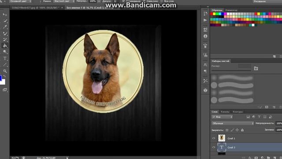Image resolution: width=282 pixels, height=159 pixels.
Task: Toggle Quick Mask mode icon
Action: tap(5, 90)
